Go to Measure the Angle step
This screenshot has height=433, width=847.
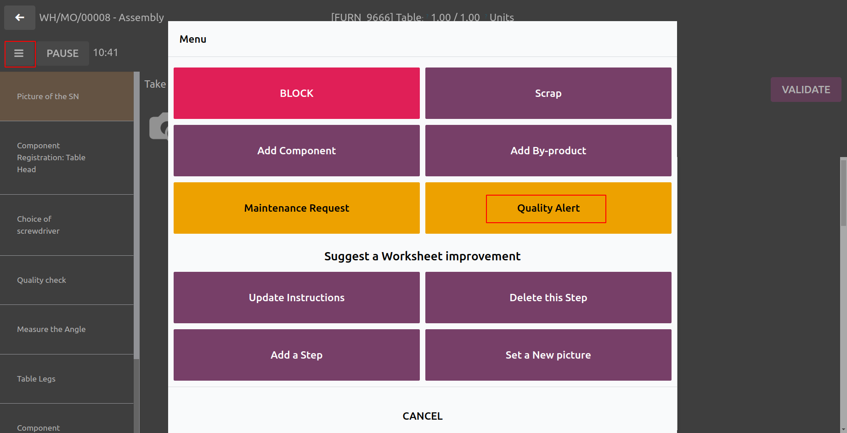click(67, 329)
